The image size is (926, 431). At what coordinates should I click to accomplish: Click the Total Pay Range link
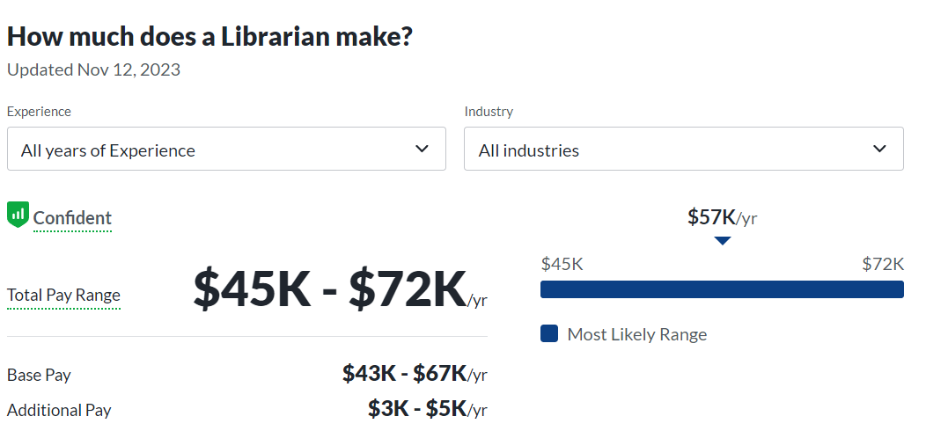63,296
